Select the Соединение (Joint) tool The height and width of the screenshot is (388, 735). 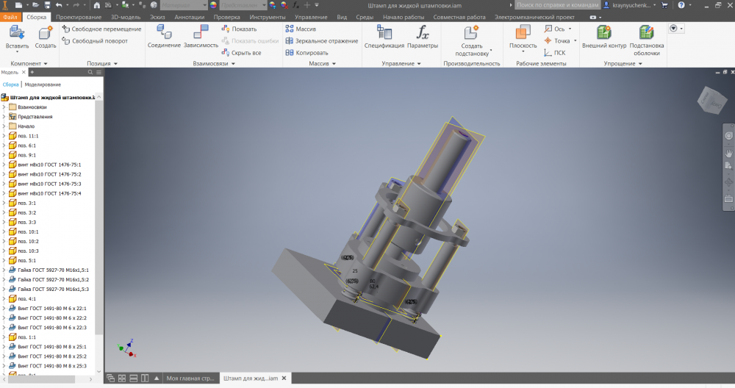164,32
